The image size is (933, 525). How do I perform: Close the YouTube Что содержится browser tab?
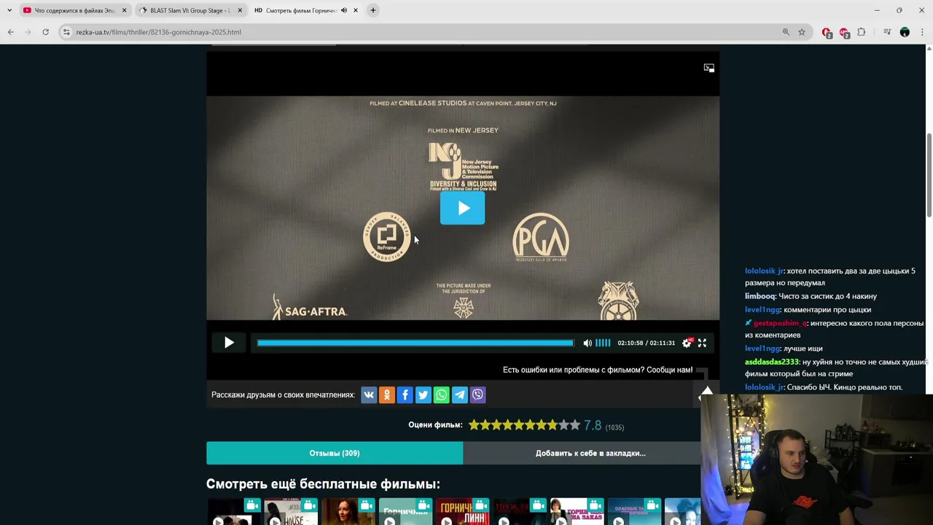124,10
